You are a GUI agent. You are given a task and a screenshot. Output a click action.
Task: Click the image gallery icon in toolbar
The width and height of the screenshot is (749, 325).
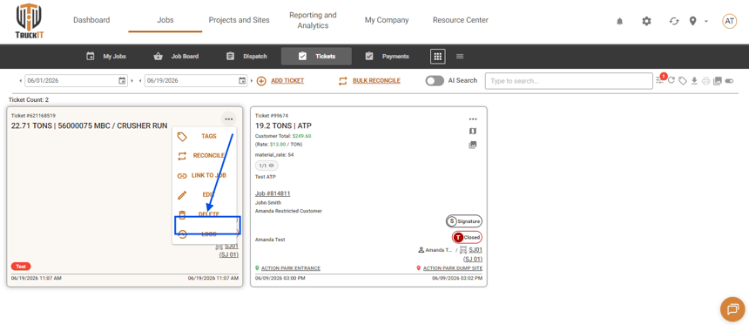tap(718, 81)
